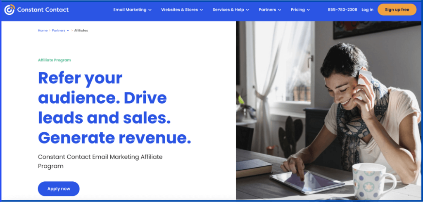Expand the breadcrumb Partners small arrow
The image size is (423, 202).
pyautogui.click(x=68, y=31)
